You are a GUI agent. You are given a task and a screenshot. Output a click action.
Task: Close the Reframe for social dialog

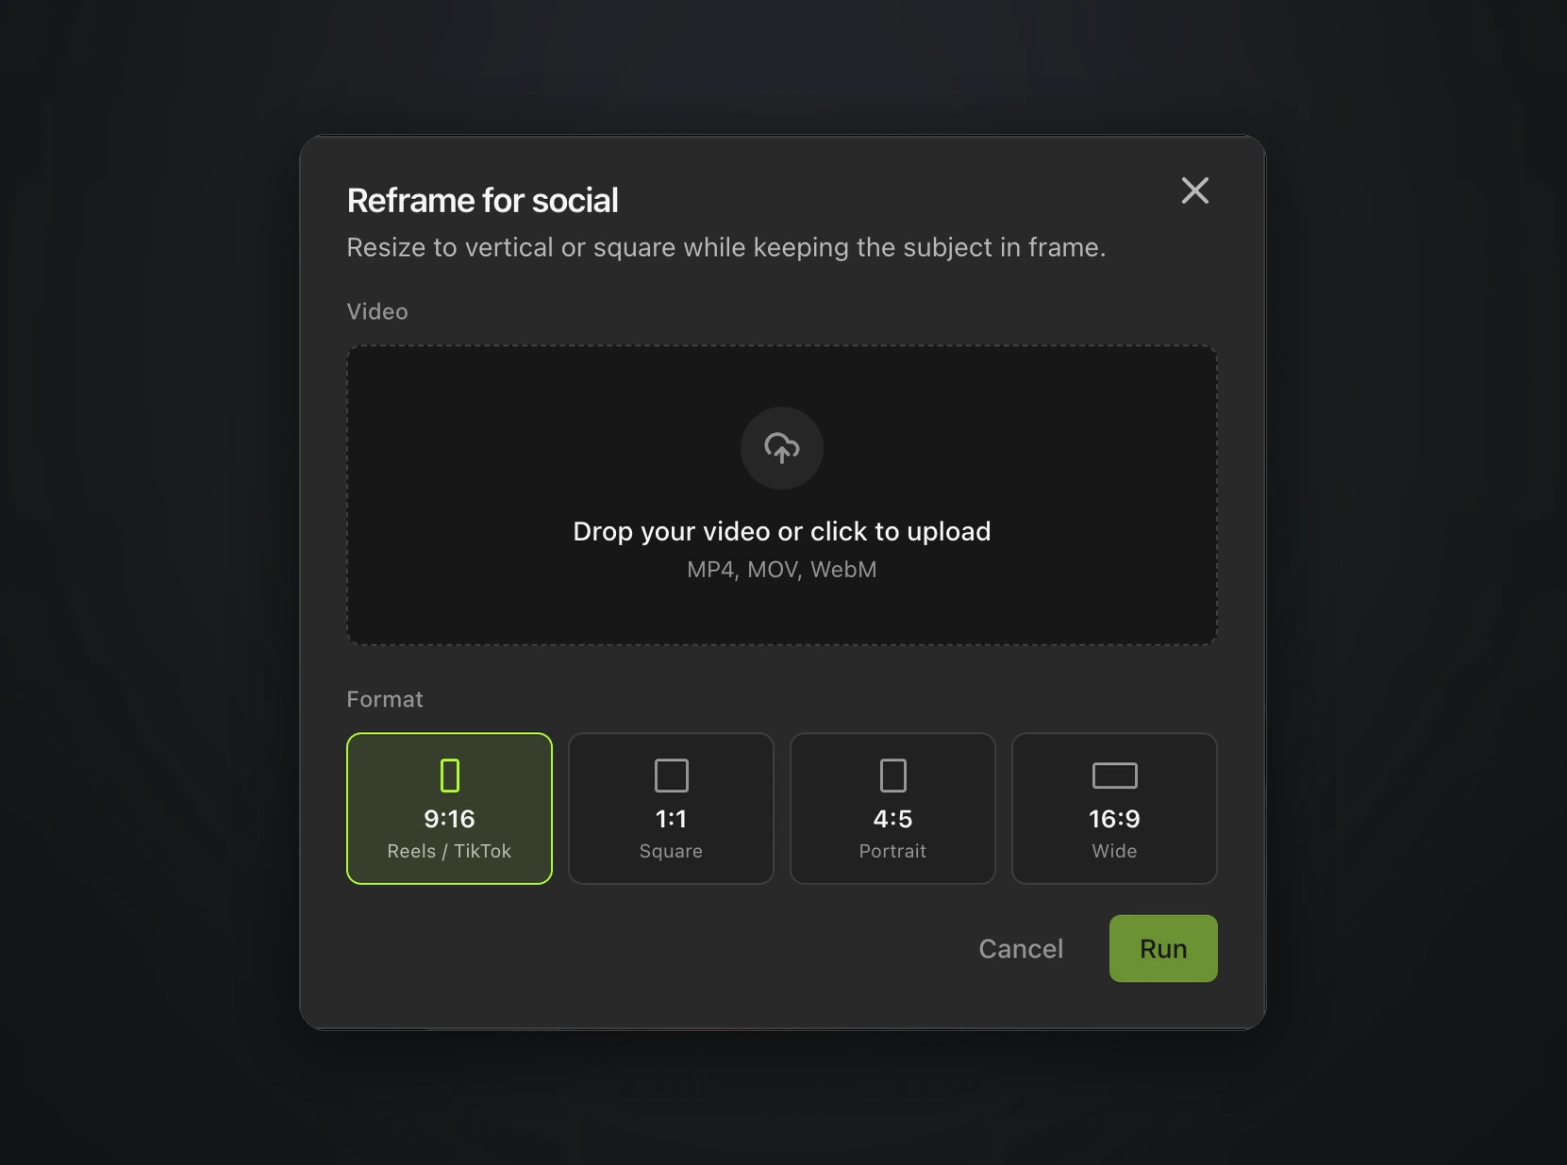[x=1194, y=191]
